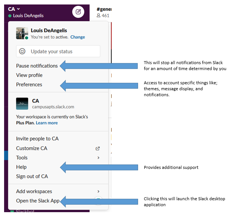Viewport: 230px width, 217px height.
Task: Click the member count people icon
Action: [99, 15]
